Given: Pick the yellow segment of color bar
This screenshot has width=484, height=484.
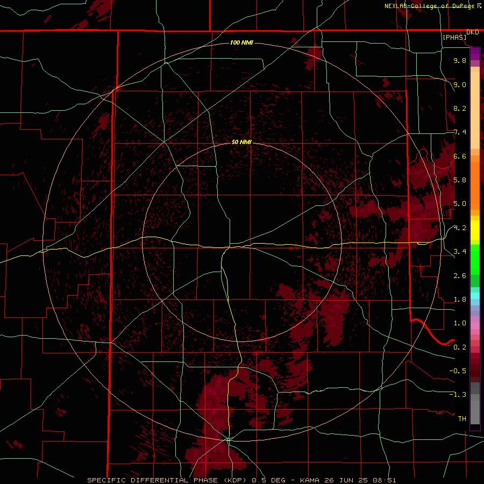Looking at the screenshot, I should 475,230.
